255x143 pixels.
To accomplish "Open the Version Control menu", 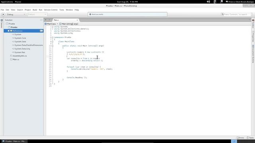I will [x=51, y=10].
